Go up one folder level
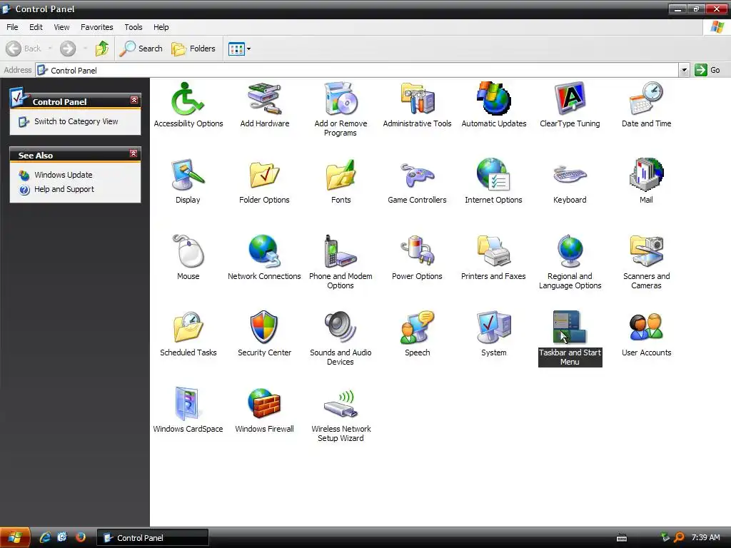Screen dimensions: 731x548 tap(102, 49)
